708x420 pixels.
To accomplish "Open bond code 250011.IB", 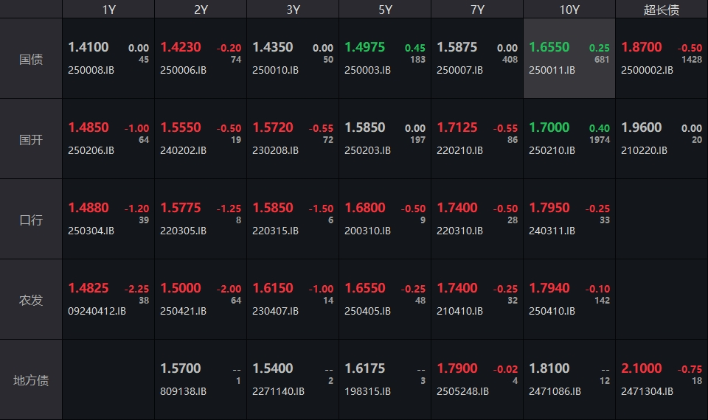I will click(x=552, y=70).
